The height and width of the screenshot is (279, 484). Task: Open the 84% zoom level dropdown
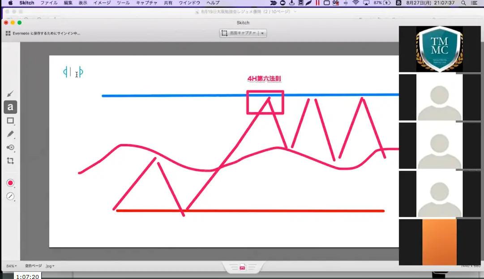click(x=12, y=266)
